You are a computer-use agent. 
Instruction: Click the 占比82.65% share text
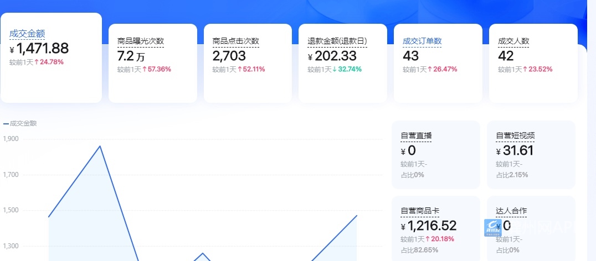pos(419,250)
